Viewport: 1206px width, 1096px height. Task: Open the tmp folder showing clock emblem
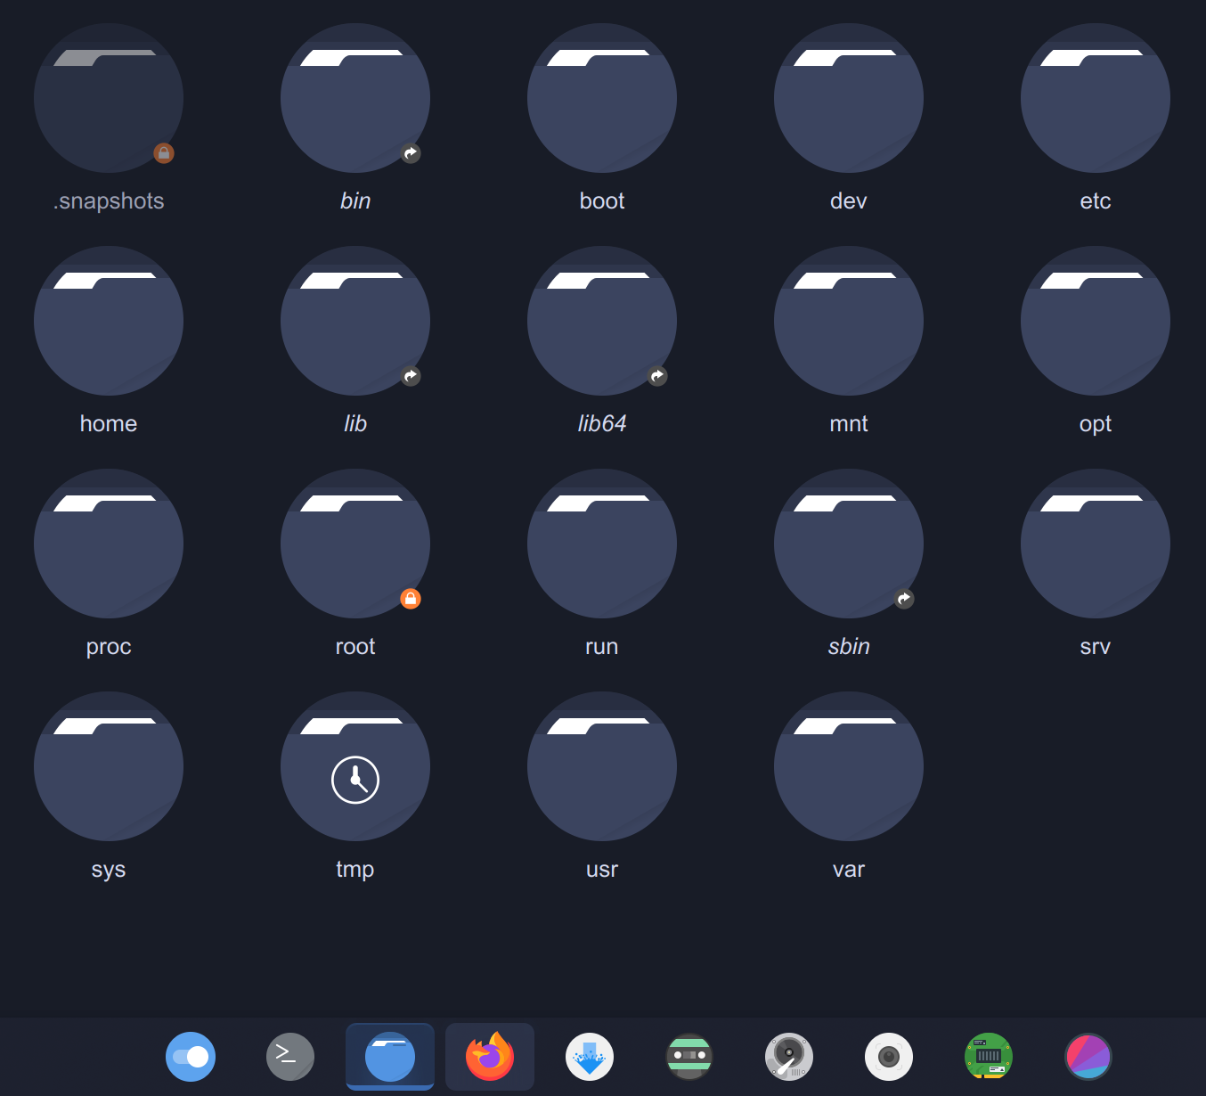tap(354, 766)
